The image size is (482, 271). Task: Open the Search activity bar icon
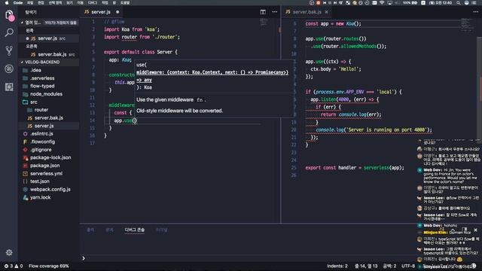9,32
